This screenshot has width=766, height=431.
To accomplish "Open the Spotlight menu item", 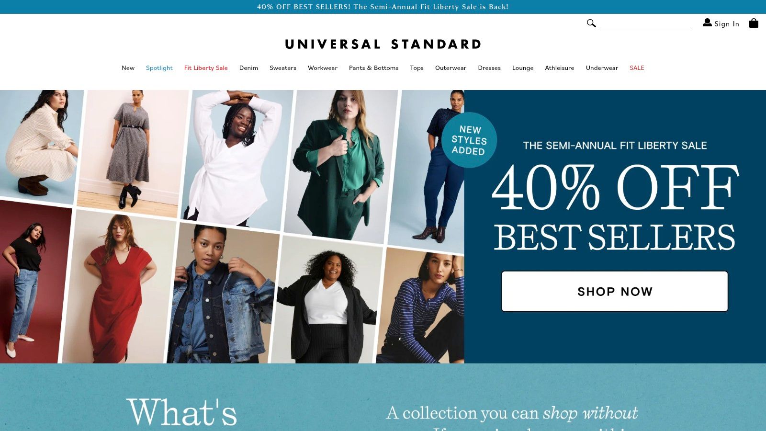I will (x=159, y=68).
